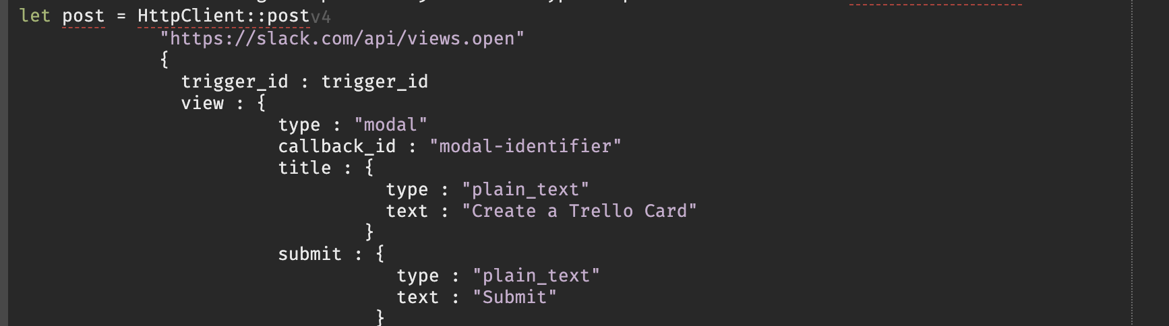The height and width of the screenshot is (326, 1169).
Task: Click the "modal-identifier" string
Action: click(525, 146)
